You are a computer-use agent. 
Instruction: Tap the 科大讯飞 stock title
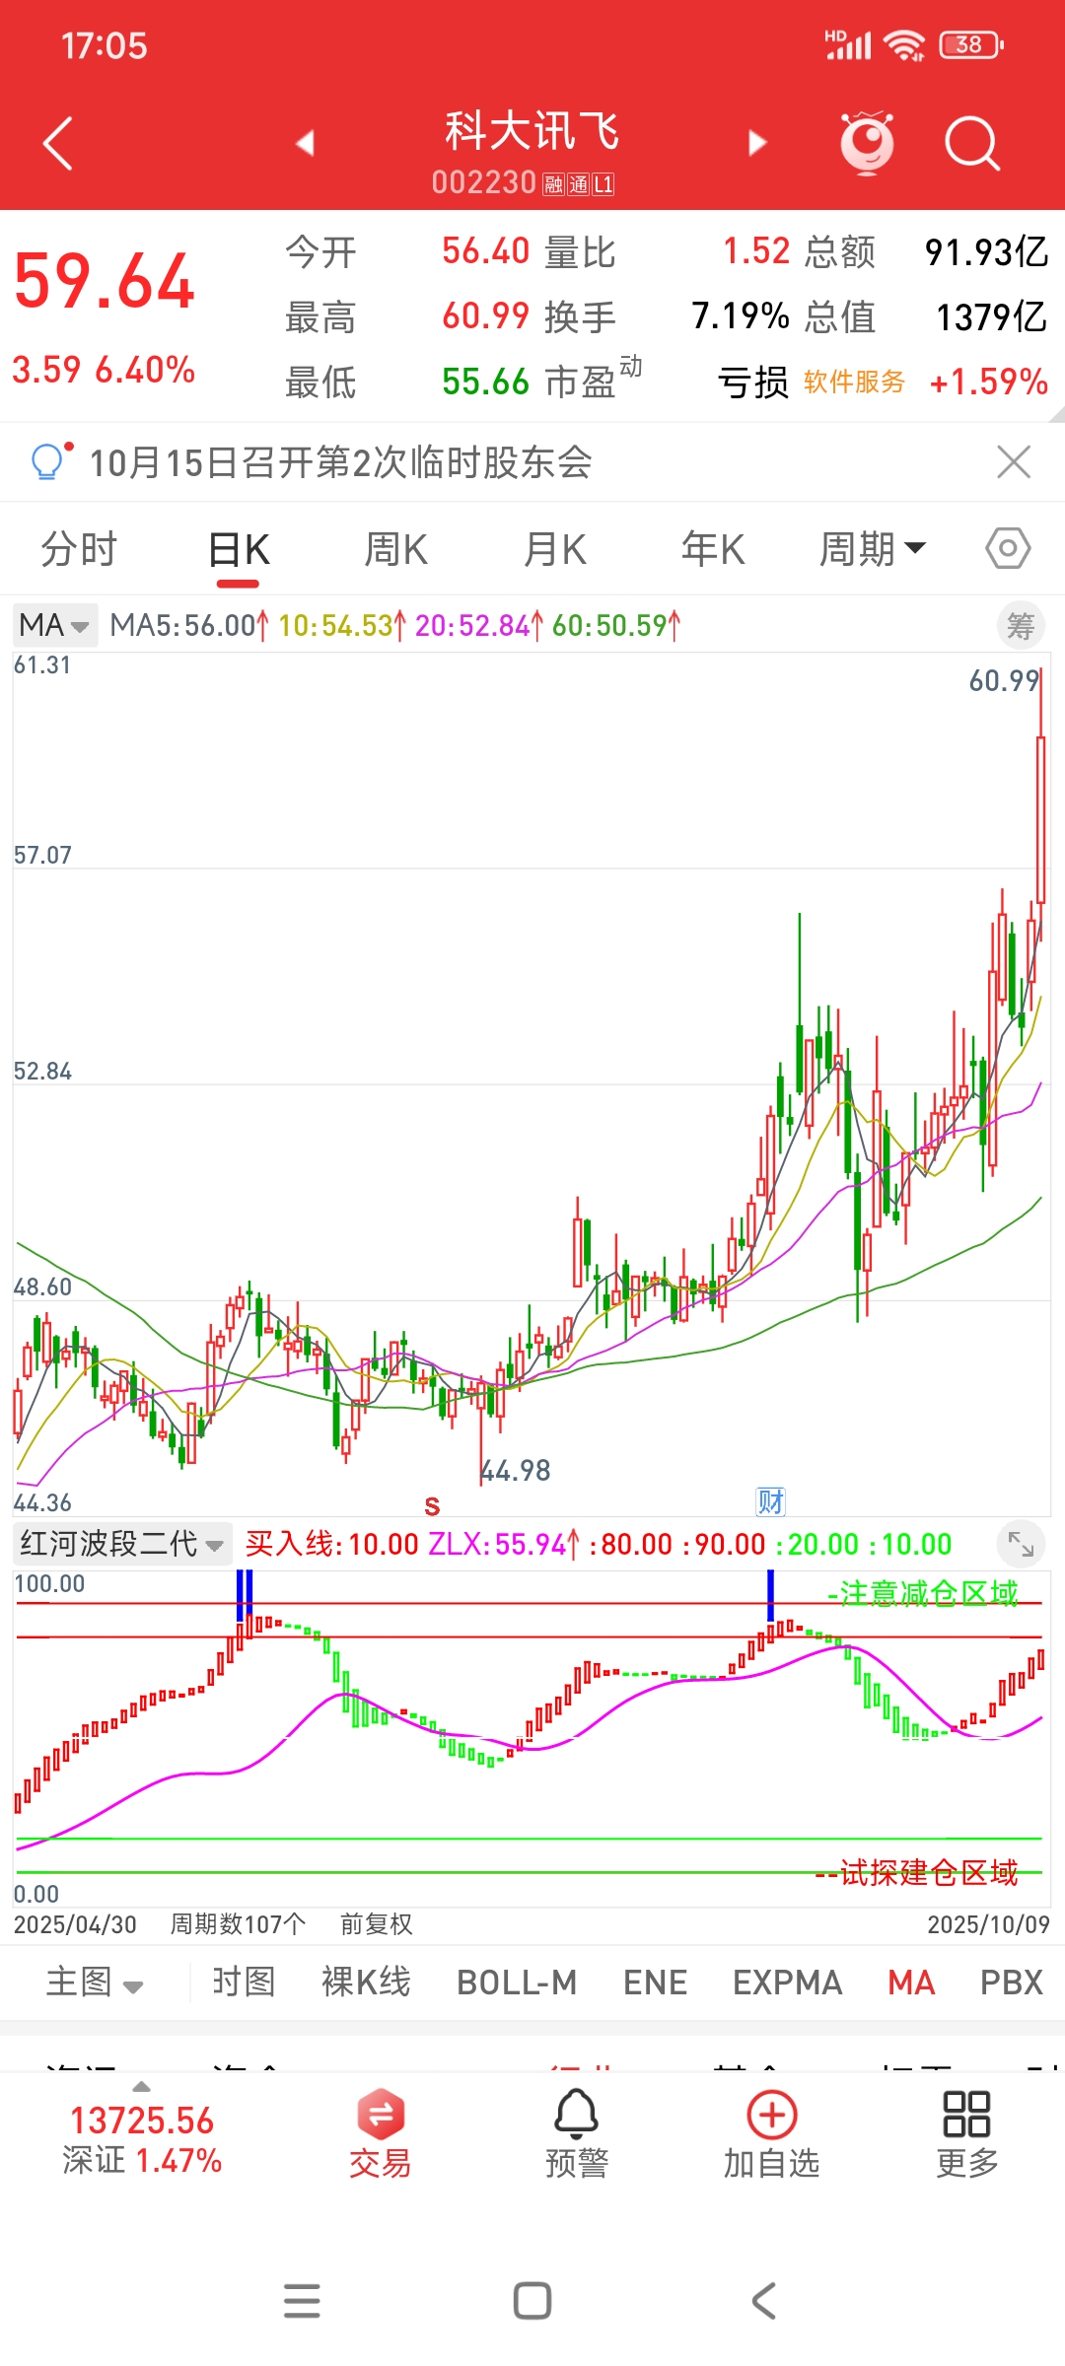click(532, 131)
